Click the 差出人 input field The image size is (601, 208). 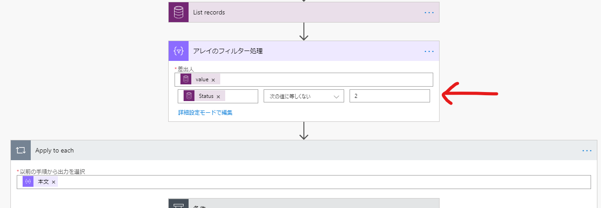(x=304, y=79)
